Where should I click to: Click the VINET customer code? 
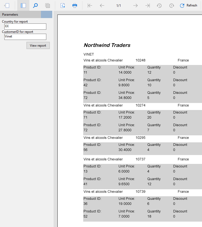point(89,54)
